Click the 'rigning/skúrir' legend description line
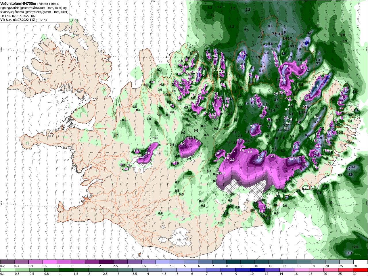Viewport: 368px width, 276px height. 33,8
